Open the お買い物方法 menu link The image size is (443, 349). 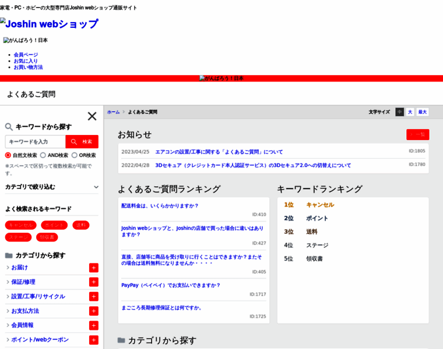pos(28,67)
